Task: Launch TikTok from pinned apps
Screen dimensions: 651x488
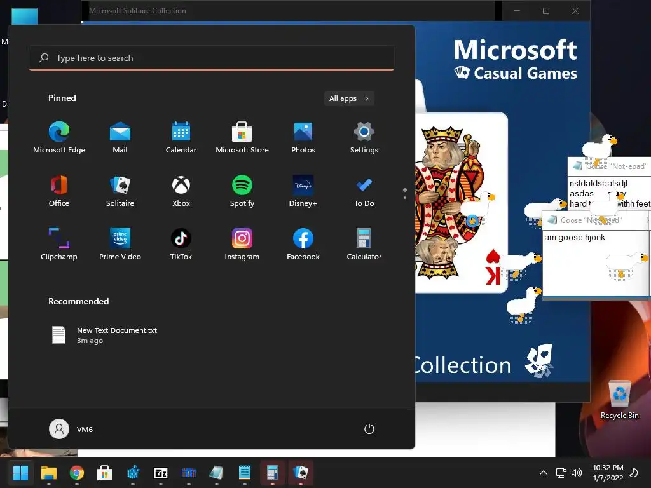Action: click(181, 245)
